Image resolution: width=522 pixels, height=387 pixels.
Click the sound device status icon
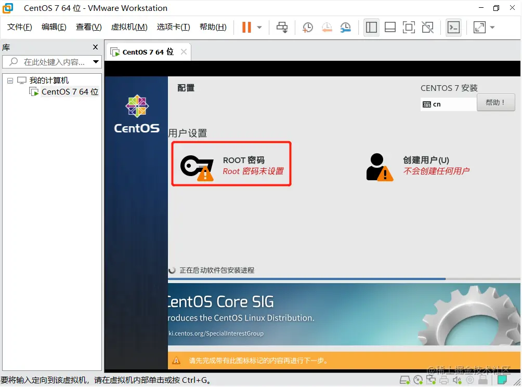[456, 380]
